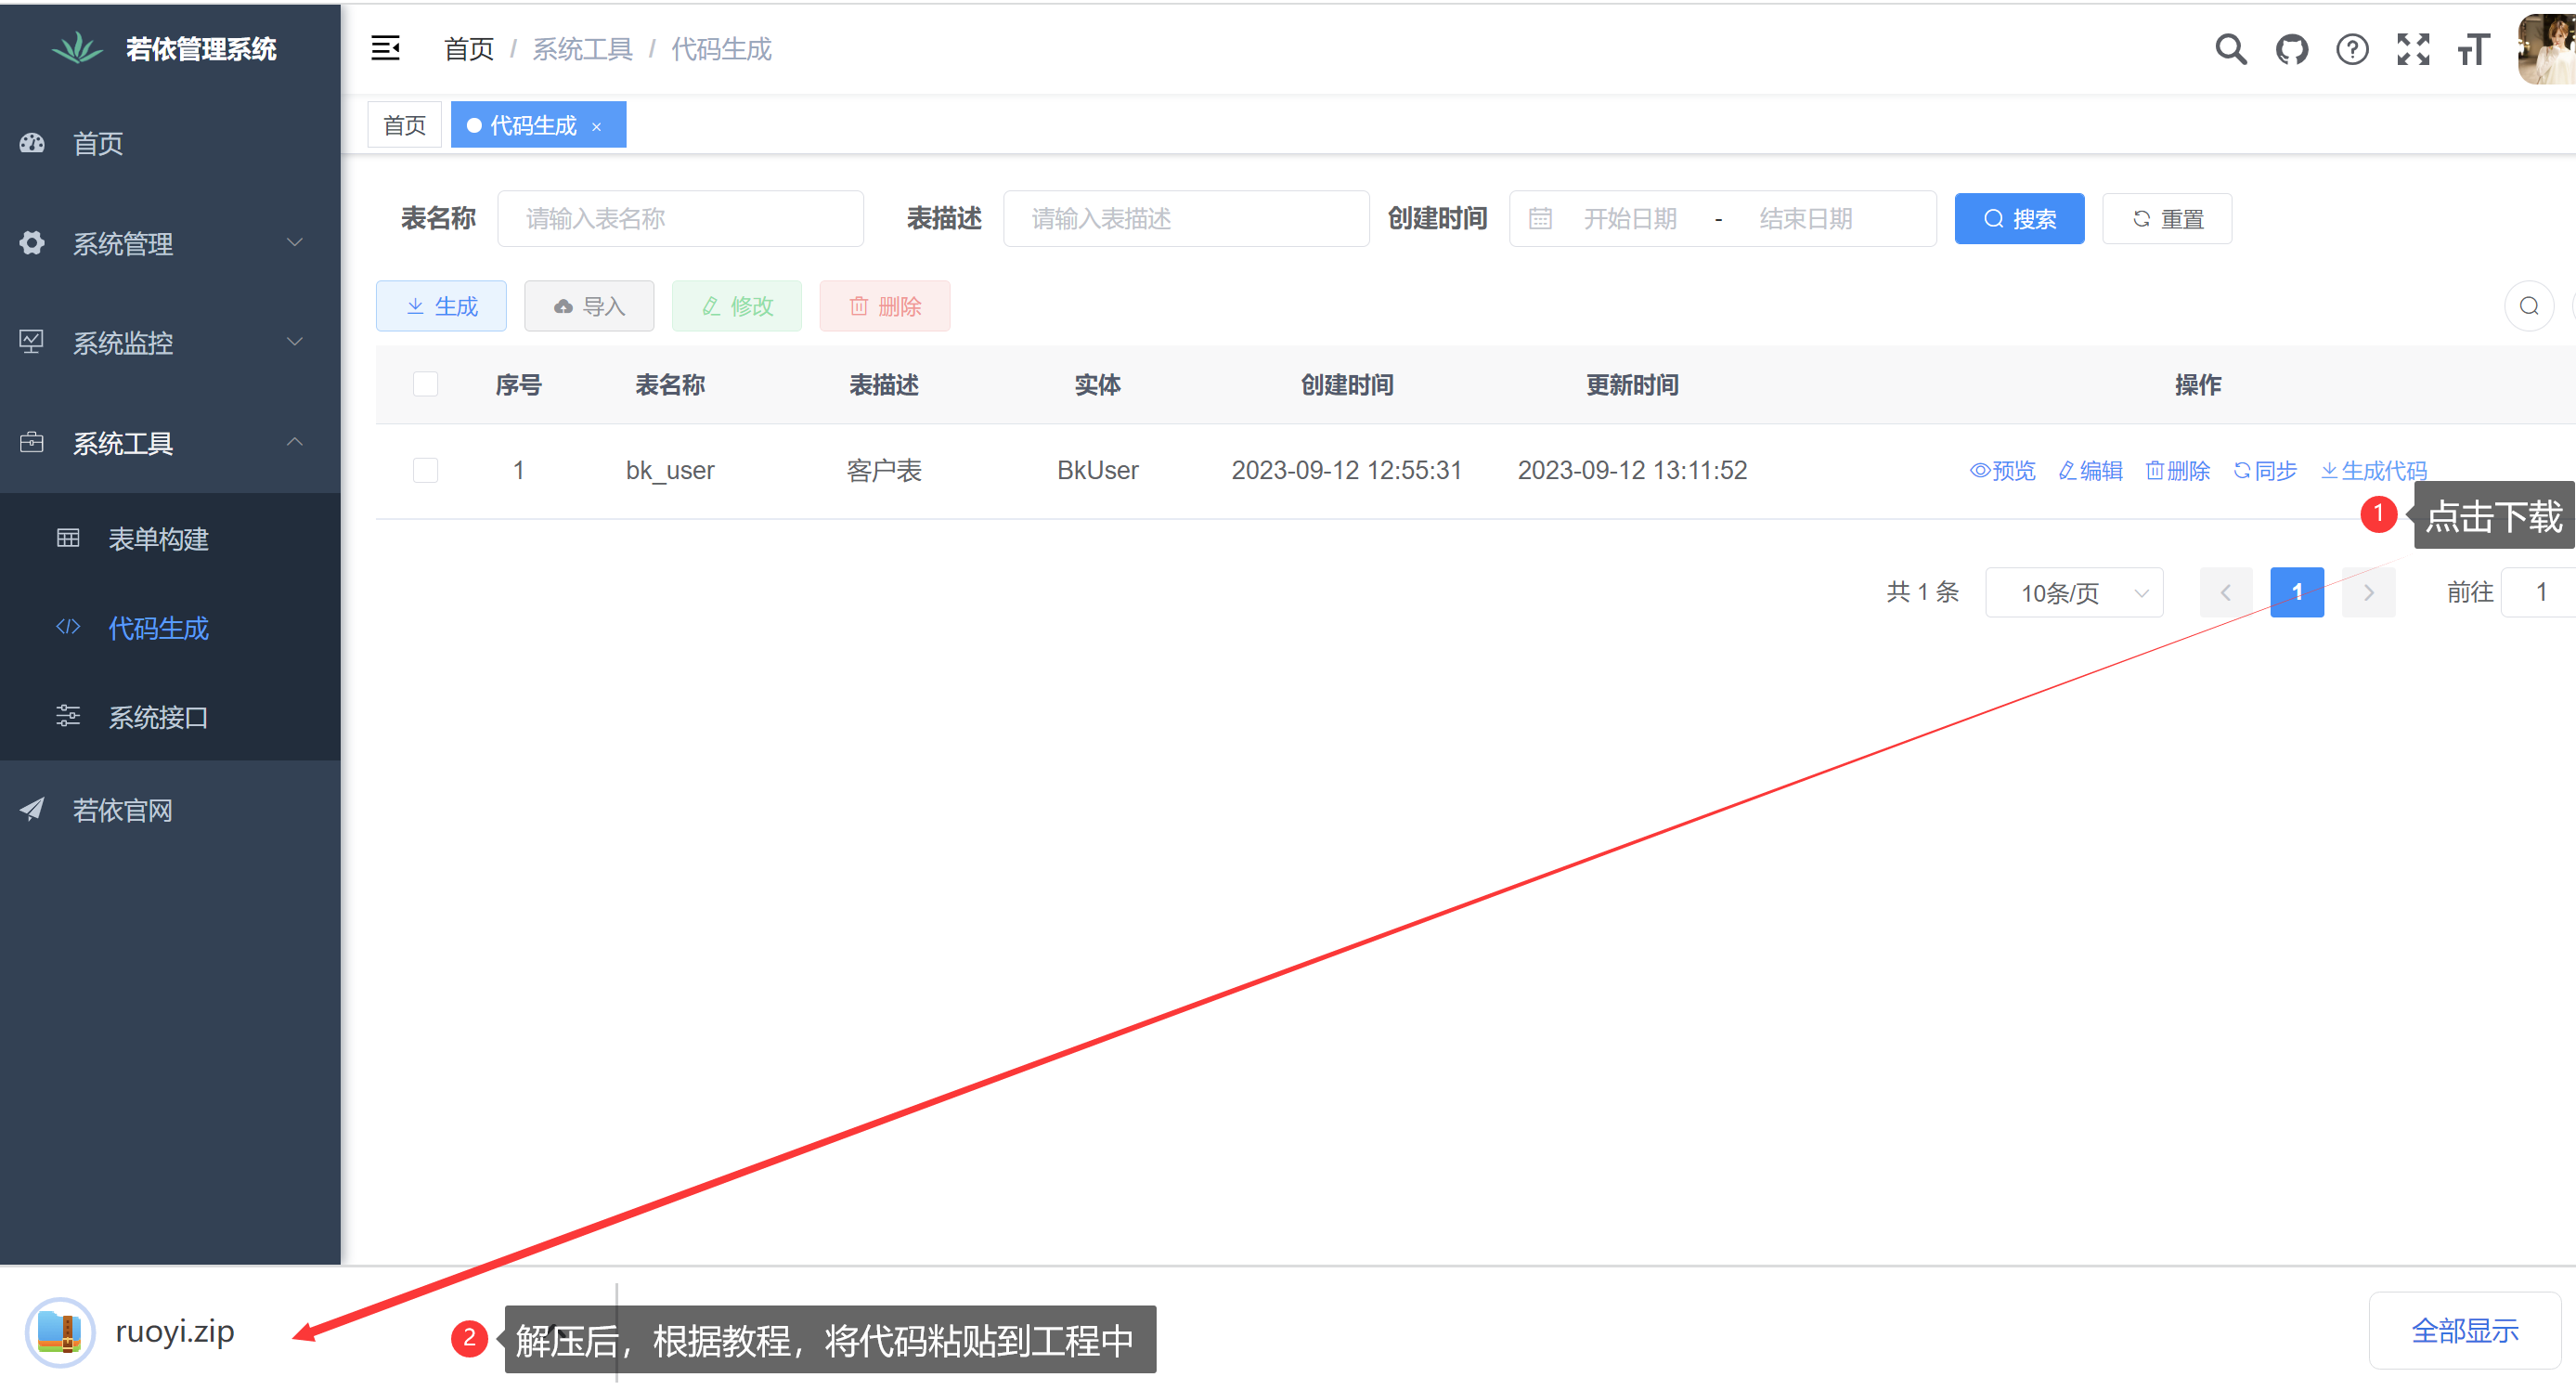Image resolution: width=2576 pixels, height=1390 pixels.
Task: Open the 10条/页 page size dropdown
Action: 2073,592
